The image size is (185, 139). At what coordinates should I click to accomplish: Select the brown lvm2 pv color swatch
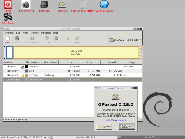pos(27,75)
